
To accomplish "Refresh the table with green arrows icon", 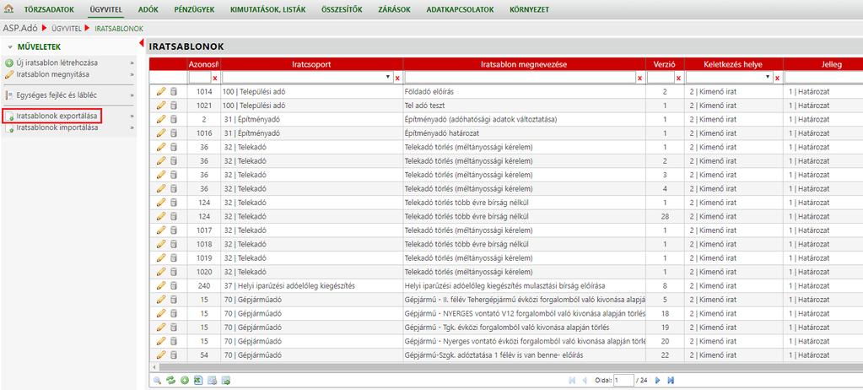I will [170, 380].
